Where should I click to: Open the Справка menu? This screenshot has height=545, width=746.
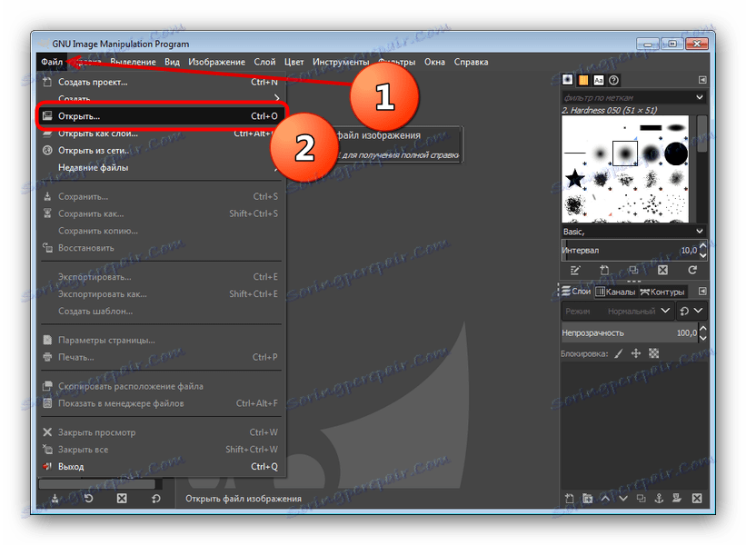click(x=471, y=62)
